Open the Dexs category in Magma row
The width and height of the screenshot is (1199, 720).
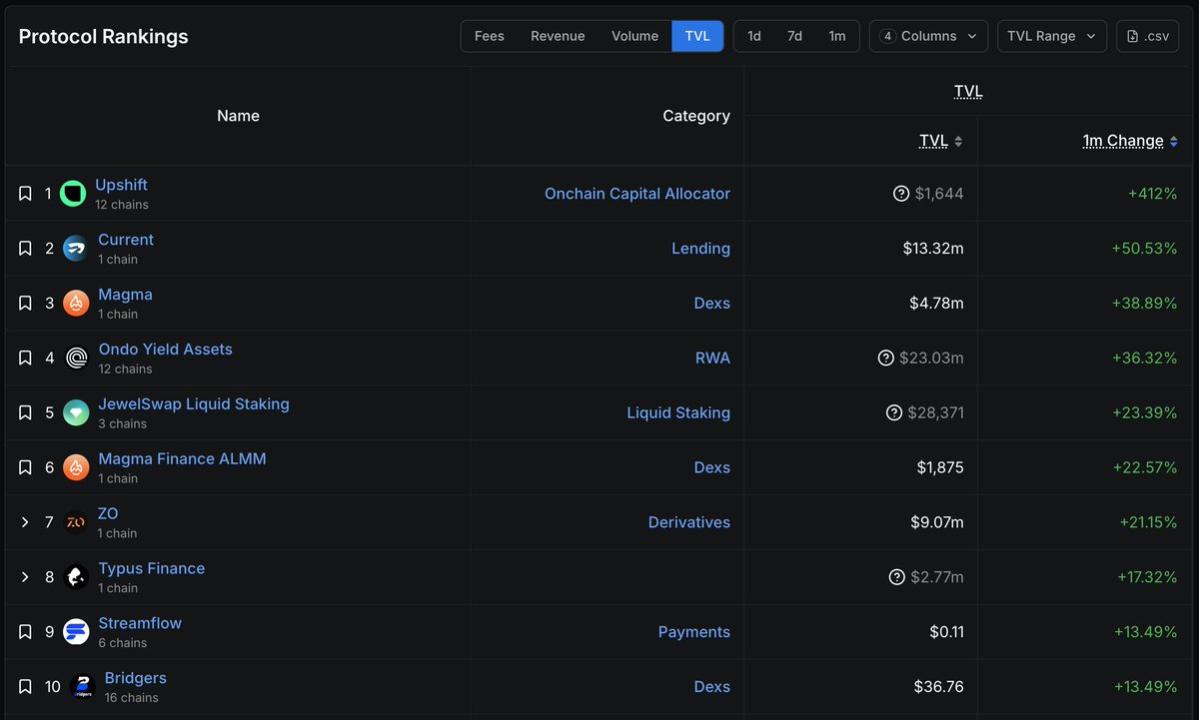(712, 304)
